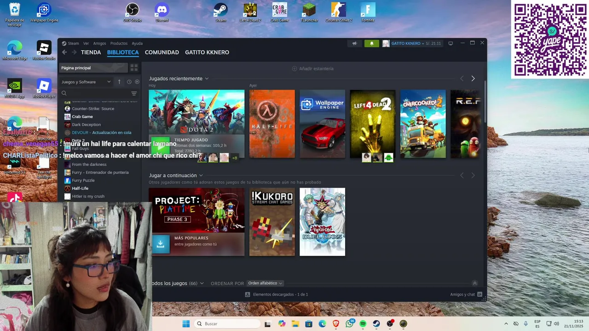Open the Ver menu

(86, 43)
